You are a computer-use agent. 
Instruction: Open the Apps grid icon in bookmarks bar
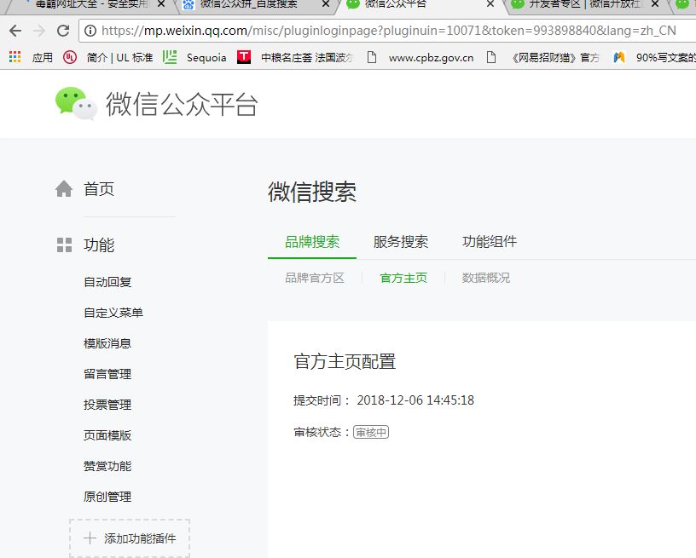pos(15,57)
